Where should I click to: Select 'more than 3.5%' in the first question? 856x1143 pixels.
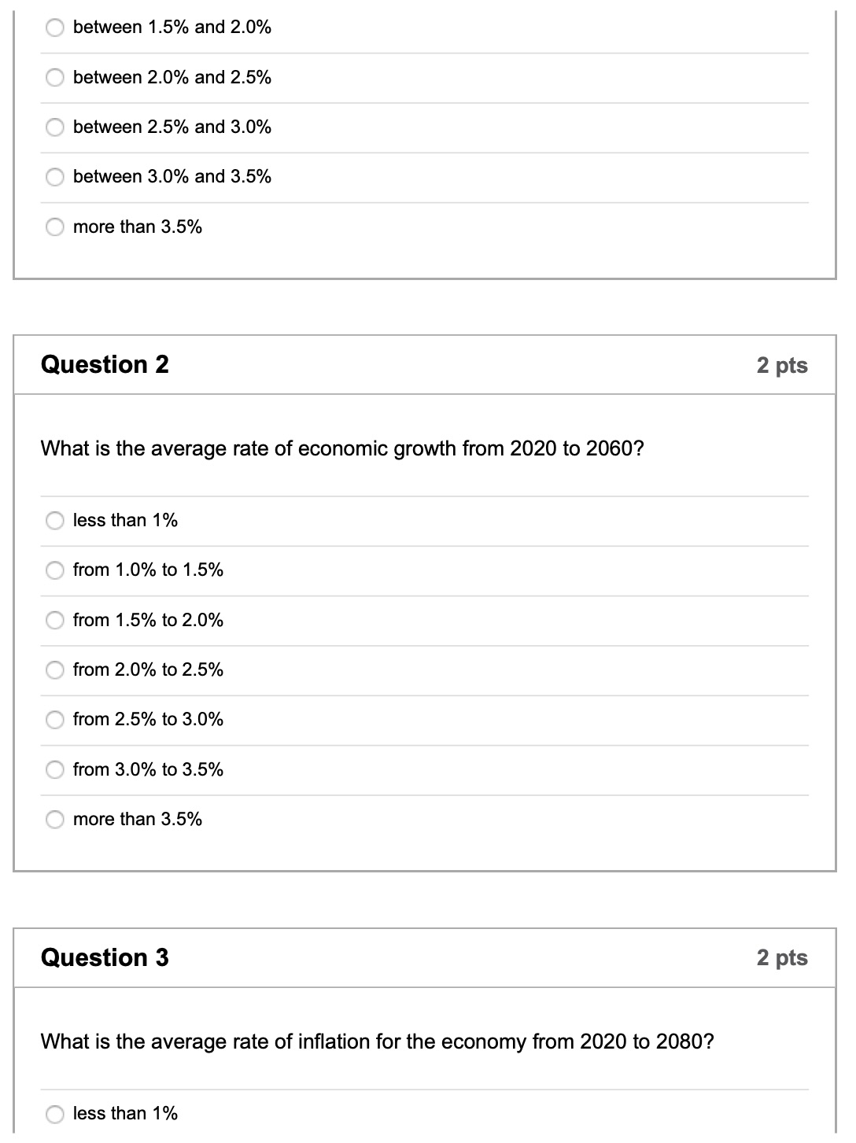click(55, 227)
